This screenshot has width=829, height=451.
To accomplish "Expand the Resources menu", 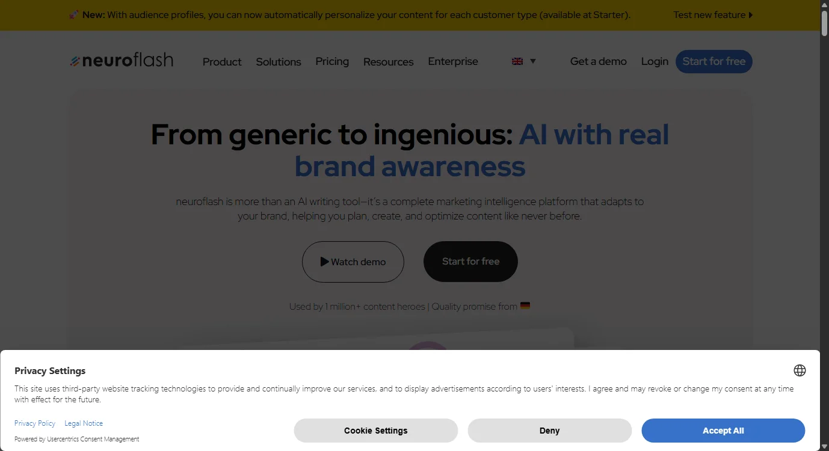I will point(388,61).
